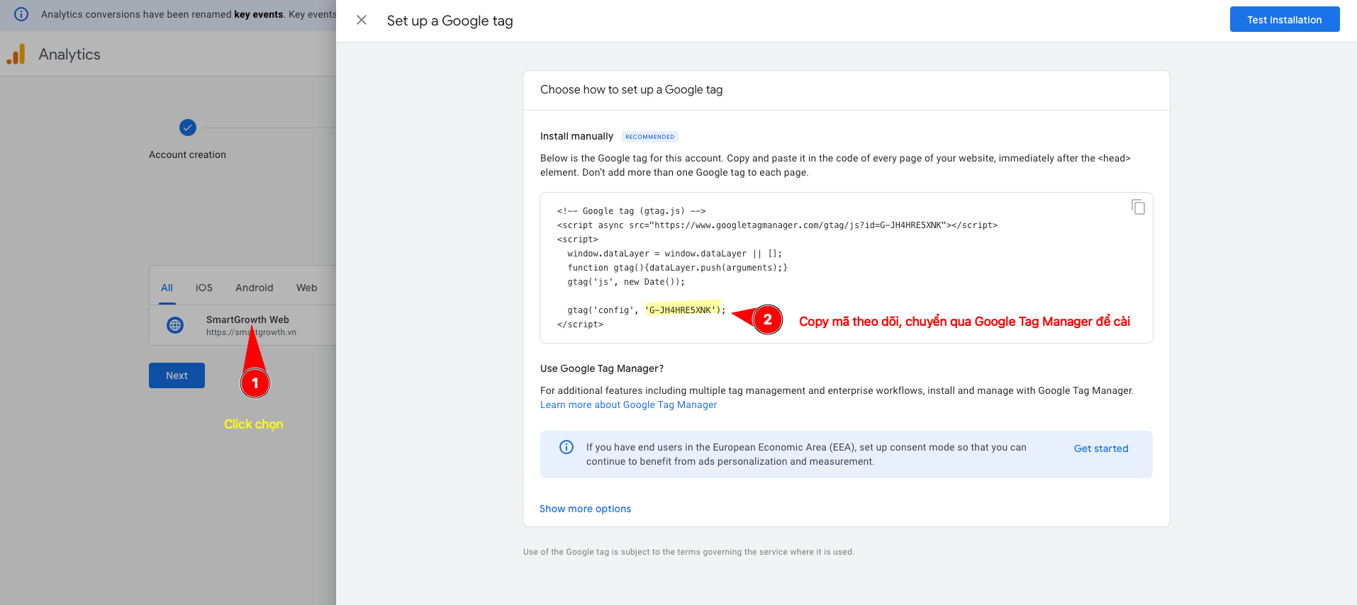Click Get started for consent mode
Screen dimensions: 1357x605
[x=1100, y=448]
